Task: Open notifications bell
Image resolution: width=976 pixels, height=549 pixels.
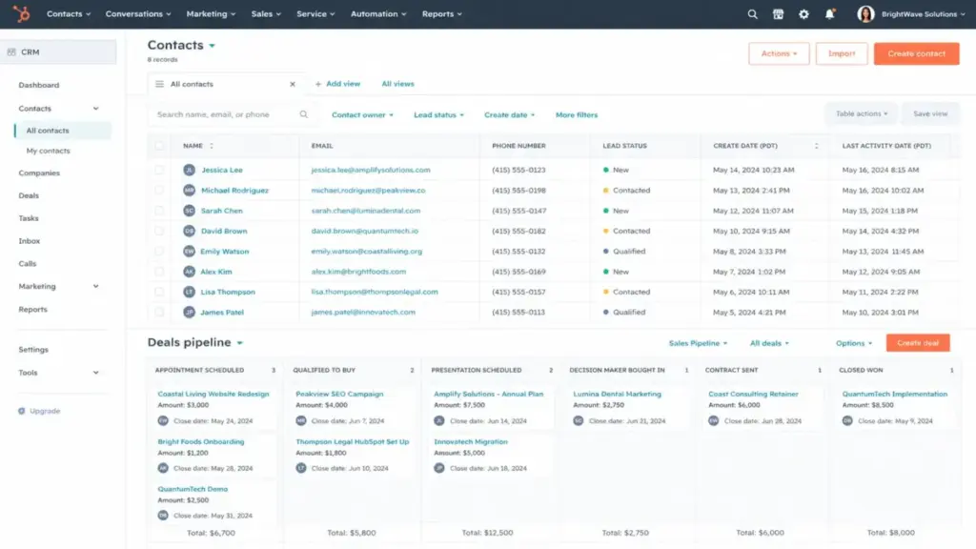Action: click(x=830, y=13)
